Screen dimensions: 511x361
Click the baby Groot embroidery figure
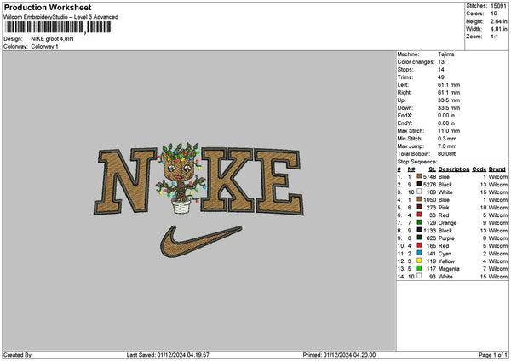tap(181, 178)
